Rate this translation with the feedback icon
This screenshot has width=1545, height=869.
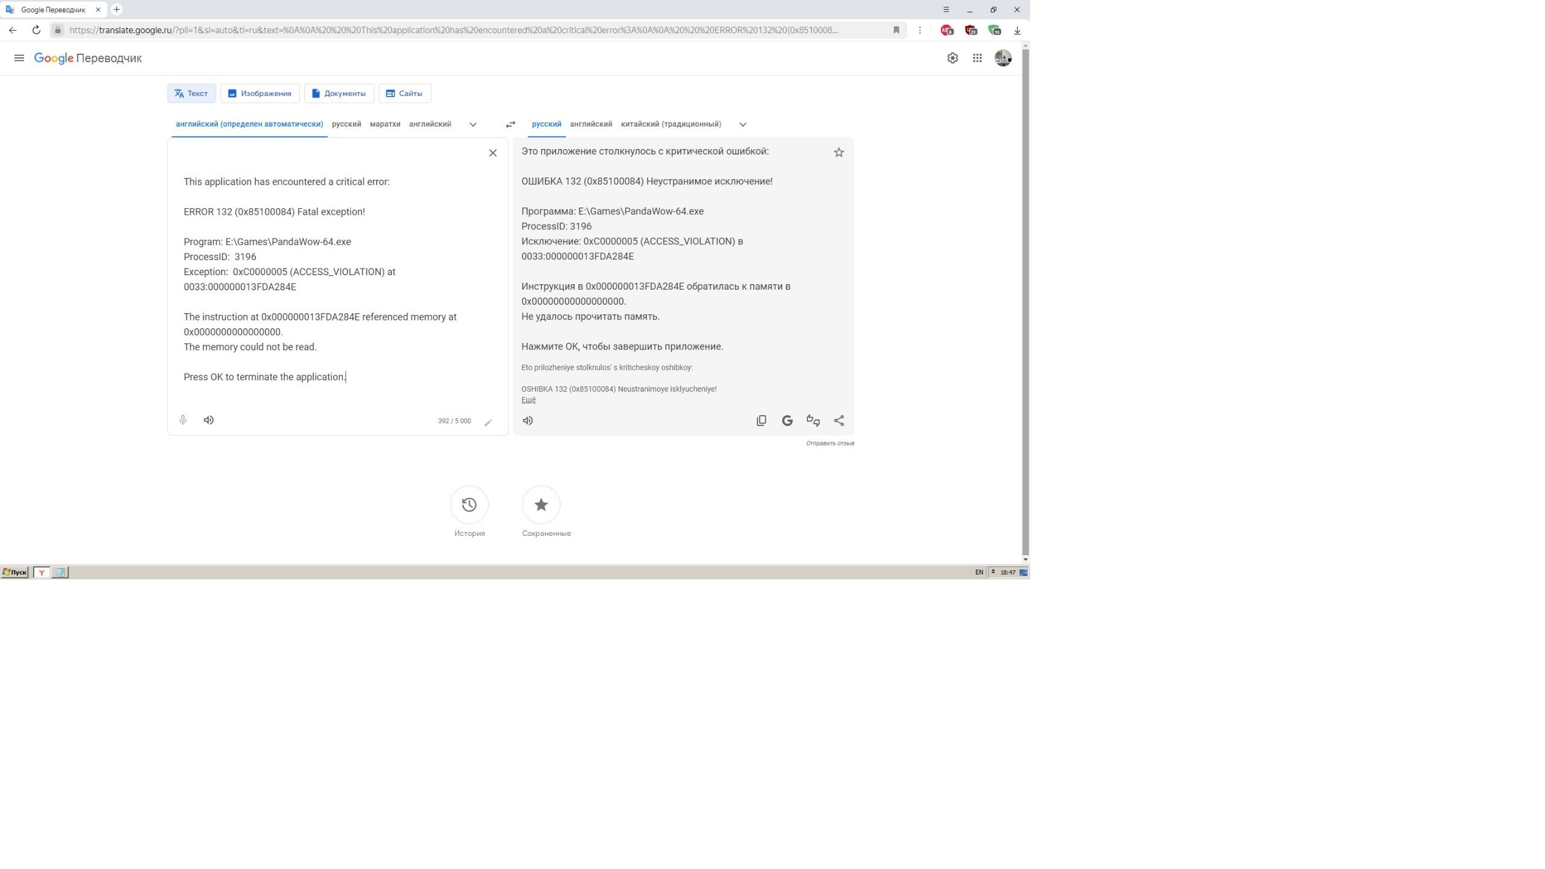pyautogui.click(x=813, y=421)
